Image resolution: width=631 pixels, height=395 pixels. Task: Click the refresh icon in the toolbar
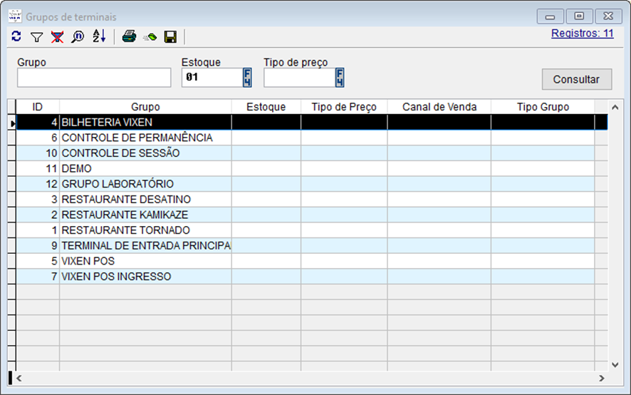click(16, 36)
